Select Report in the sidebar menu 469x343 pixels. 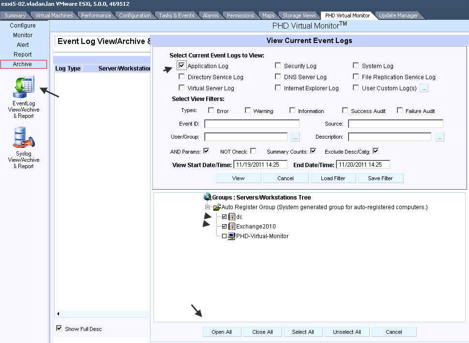pos(23,54)
